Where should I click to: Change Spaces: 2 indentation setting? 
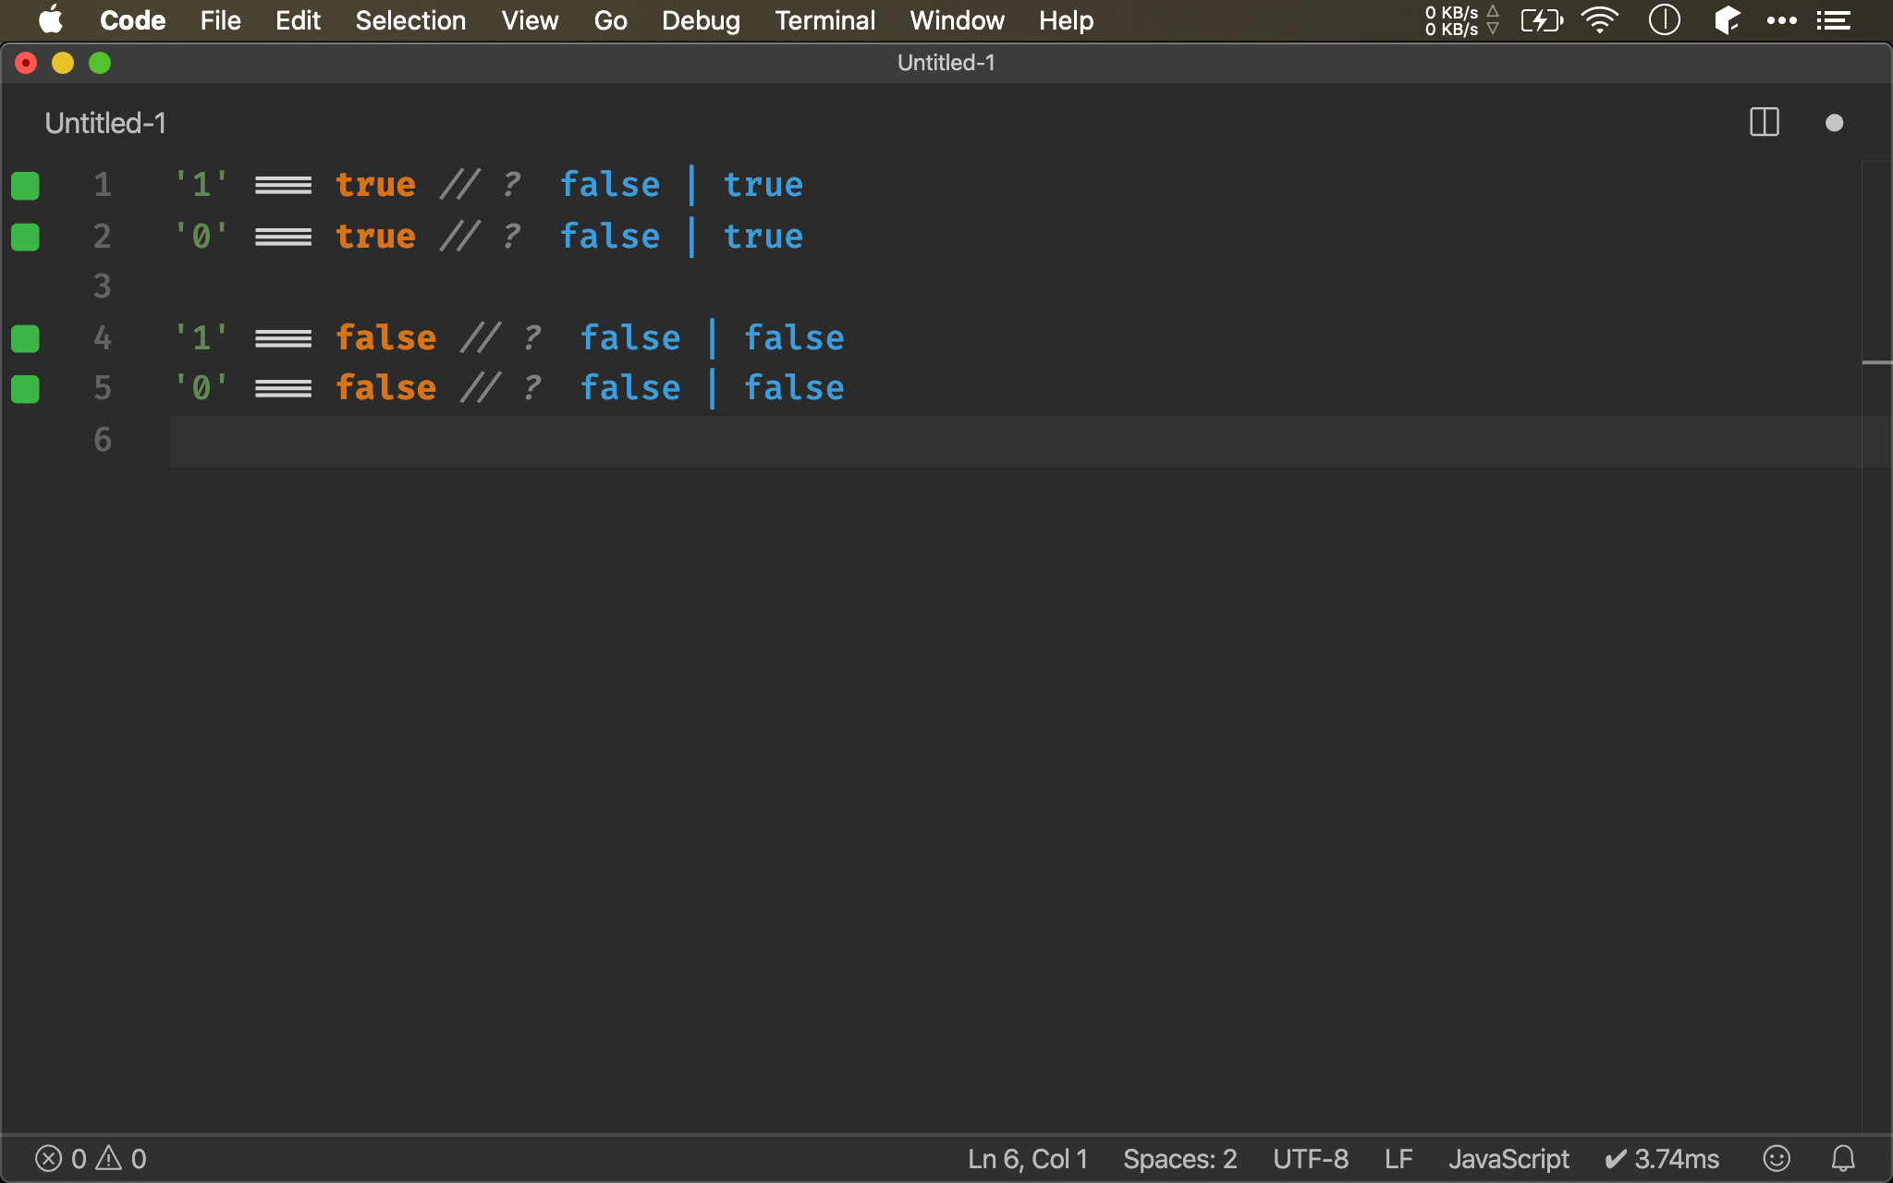point(1179,1158)
